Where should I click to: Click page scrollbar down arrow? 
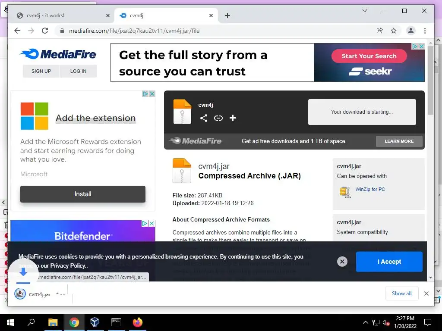tap(430, 278)
